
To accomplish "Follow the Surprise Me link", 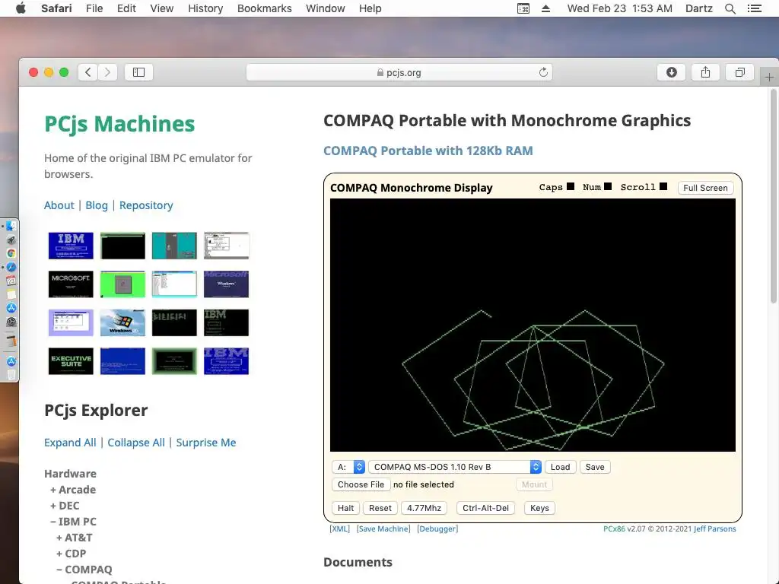I will (205, 443).
